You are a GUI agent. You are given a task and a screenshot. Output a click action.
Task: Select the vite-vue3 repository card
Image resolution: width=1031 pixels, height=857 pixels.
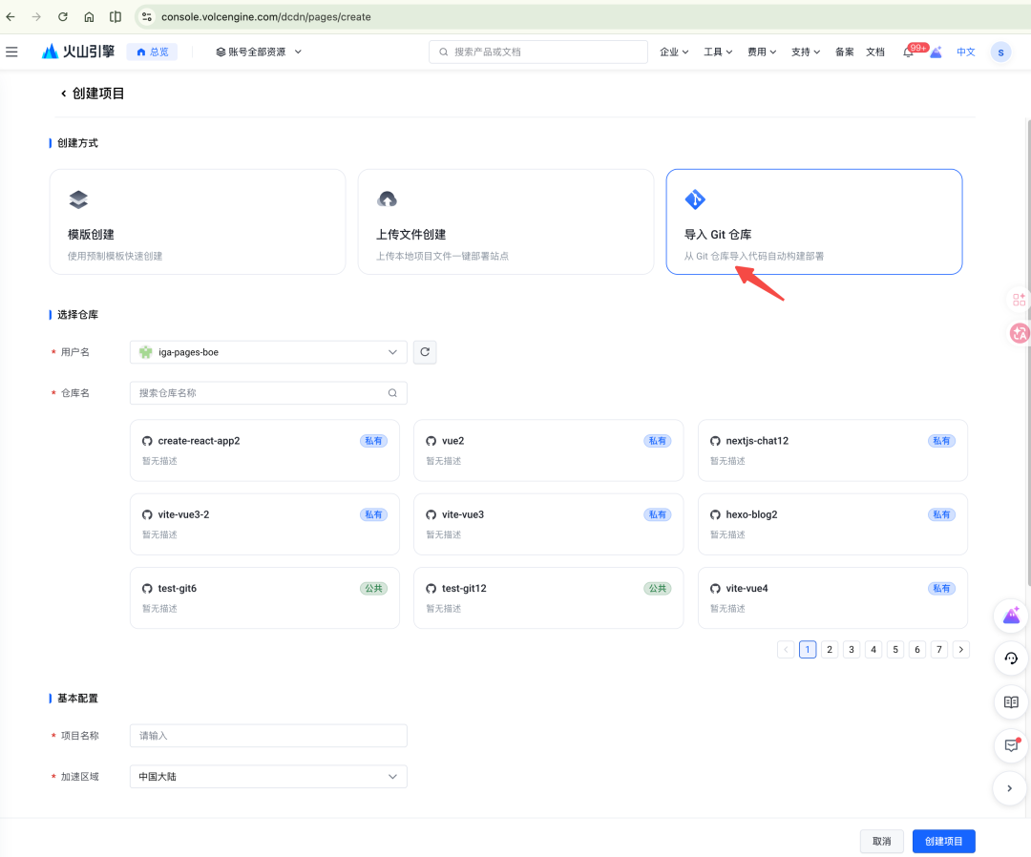click(548, 524)
